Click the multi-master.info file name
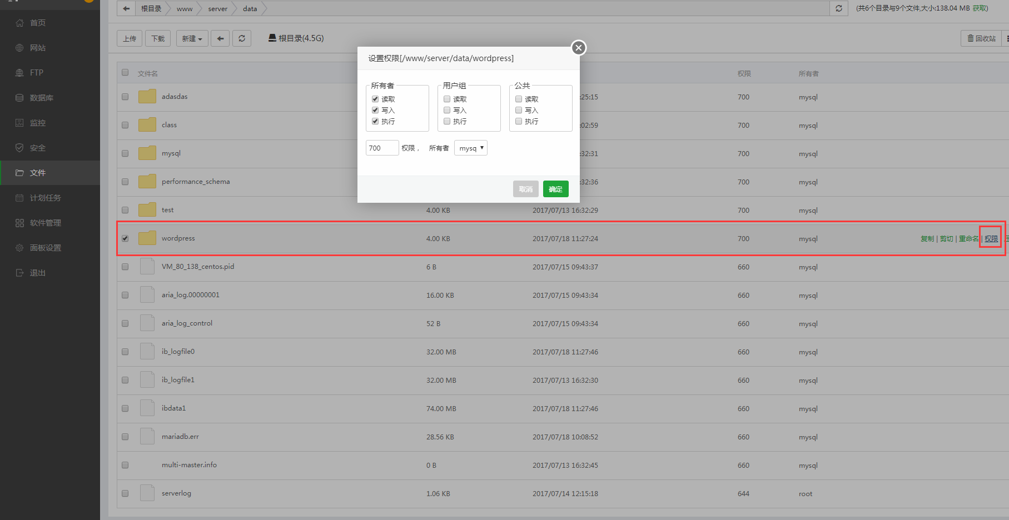 (189, 465)
